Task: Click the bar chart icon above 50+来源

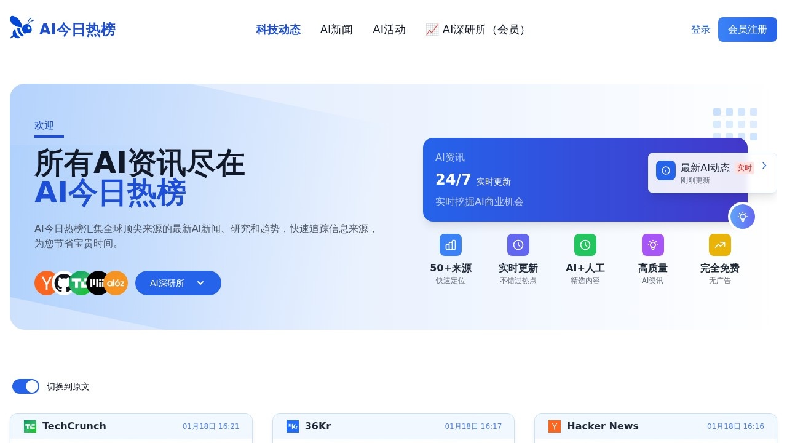Action: point(451,244)
